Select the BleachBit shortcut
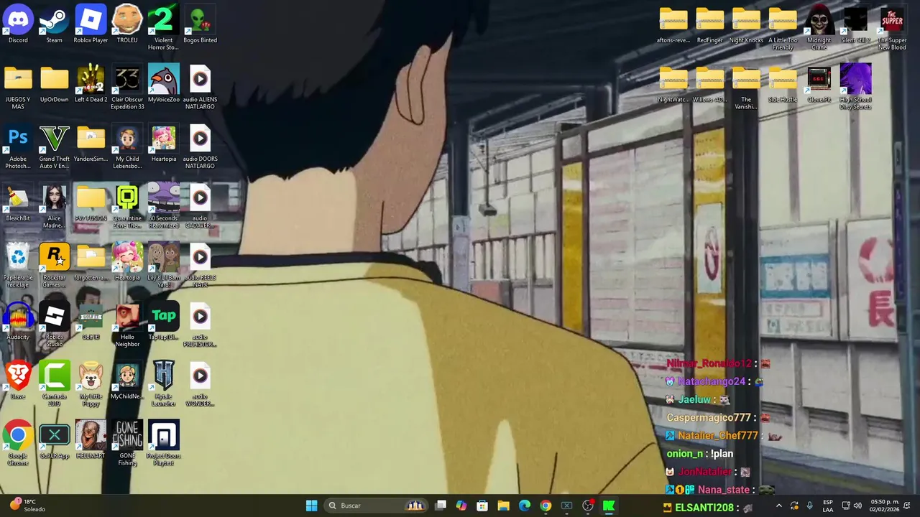920x517 pixels. coord(18,203)
